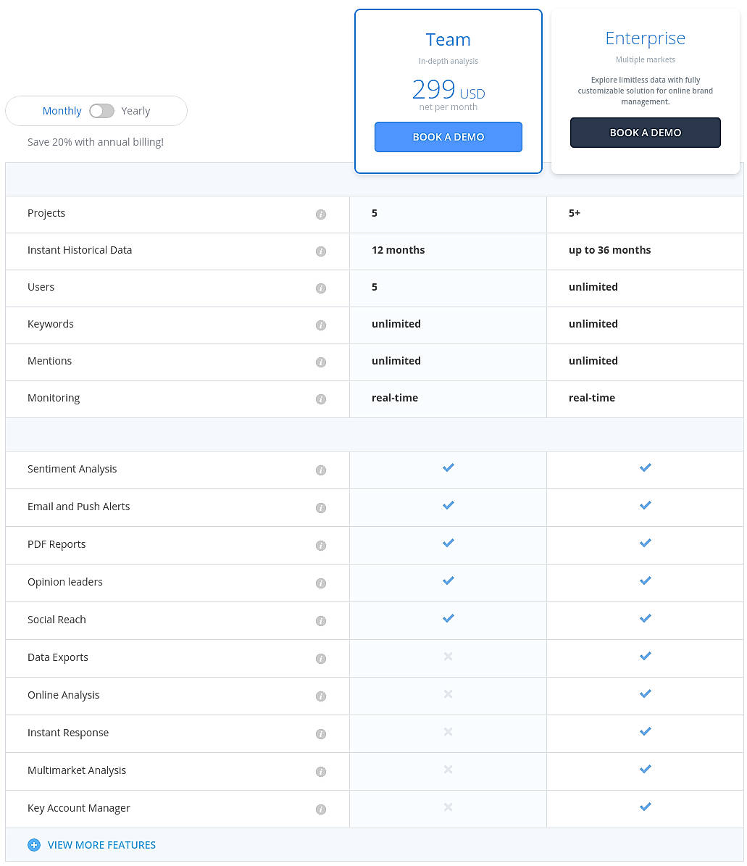Click info icon beside Mentions
The height and width of the screenshot is (866, 747).
321,362
